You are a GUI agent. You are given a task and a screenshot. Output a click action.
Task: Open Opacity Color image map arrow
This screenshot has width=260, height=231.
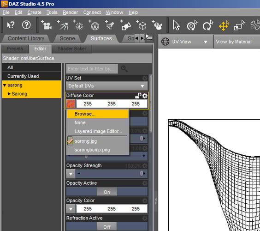pyautogui.click(x=71, y=209)
